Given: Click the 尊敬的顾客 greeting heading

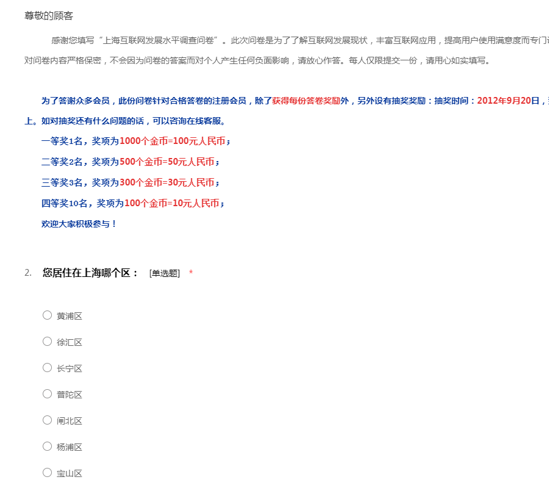Looking at the screenshot, I should [x=49, y=16].
